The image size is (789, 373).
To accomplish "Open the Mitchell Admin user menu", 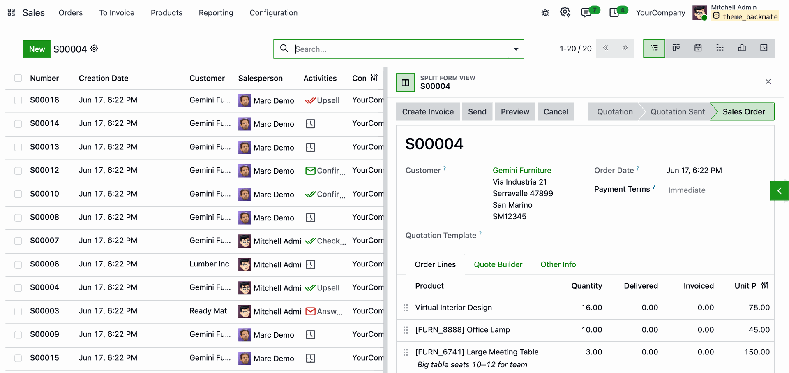I will click(735, 12).
